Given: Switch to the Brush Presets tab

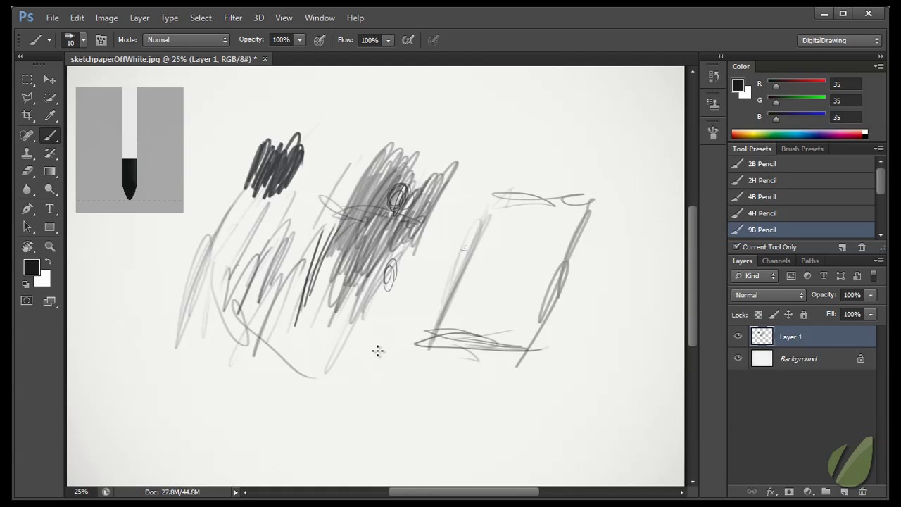Looking at the screenshot, I should pyautogui.click(x=802, y=149).
